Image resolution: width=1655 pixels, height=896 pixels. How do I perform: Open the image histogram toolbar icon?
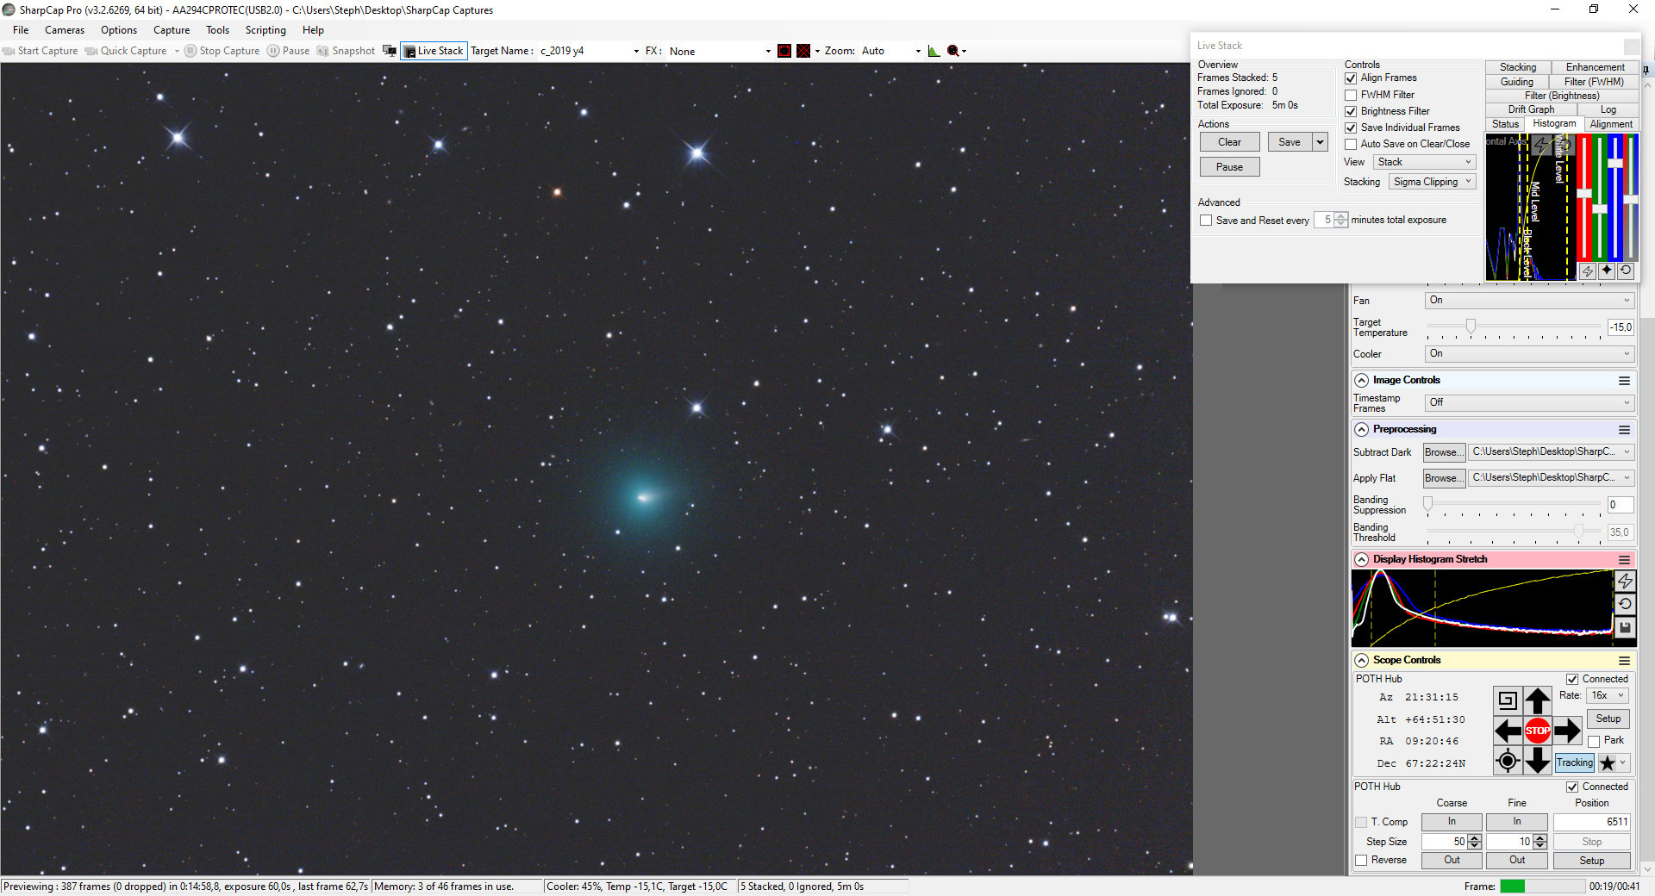[934, 51]
